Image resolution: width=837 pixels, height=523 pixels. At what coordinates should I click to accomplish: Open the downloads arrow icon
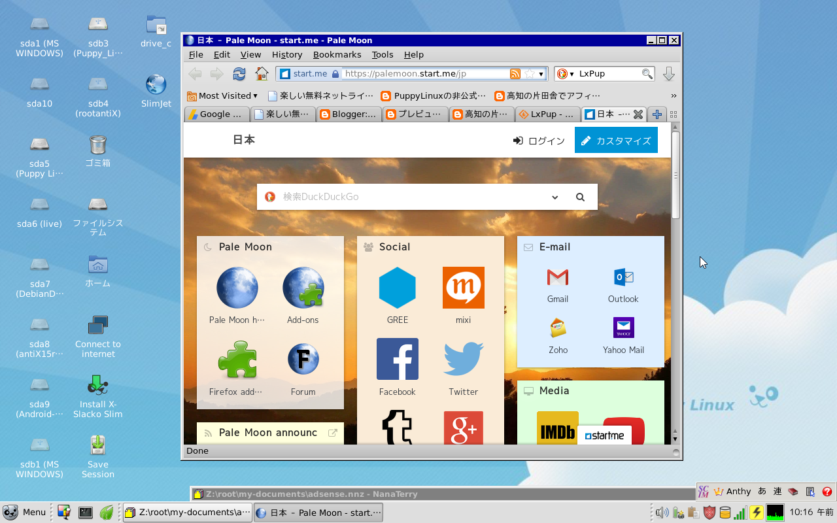tap(668, 74)
